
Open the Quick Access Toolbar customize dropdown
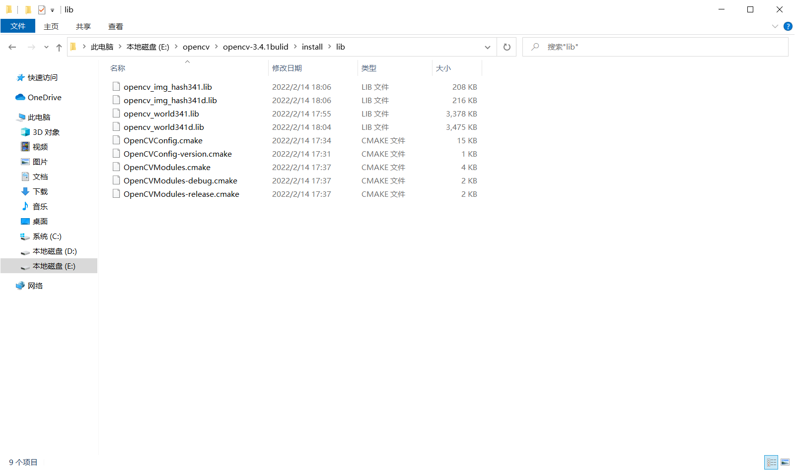[52, 9]
